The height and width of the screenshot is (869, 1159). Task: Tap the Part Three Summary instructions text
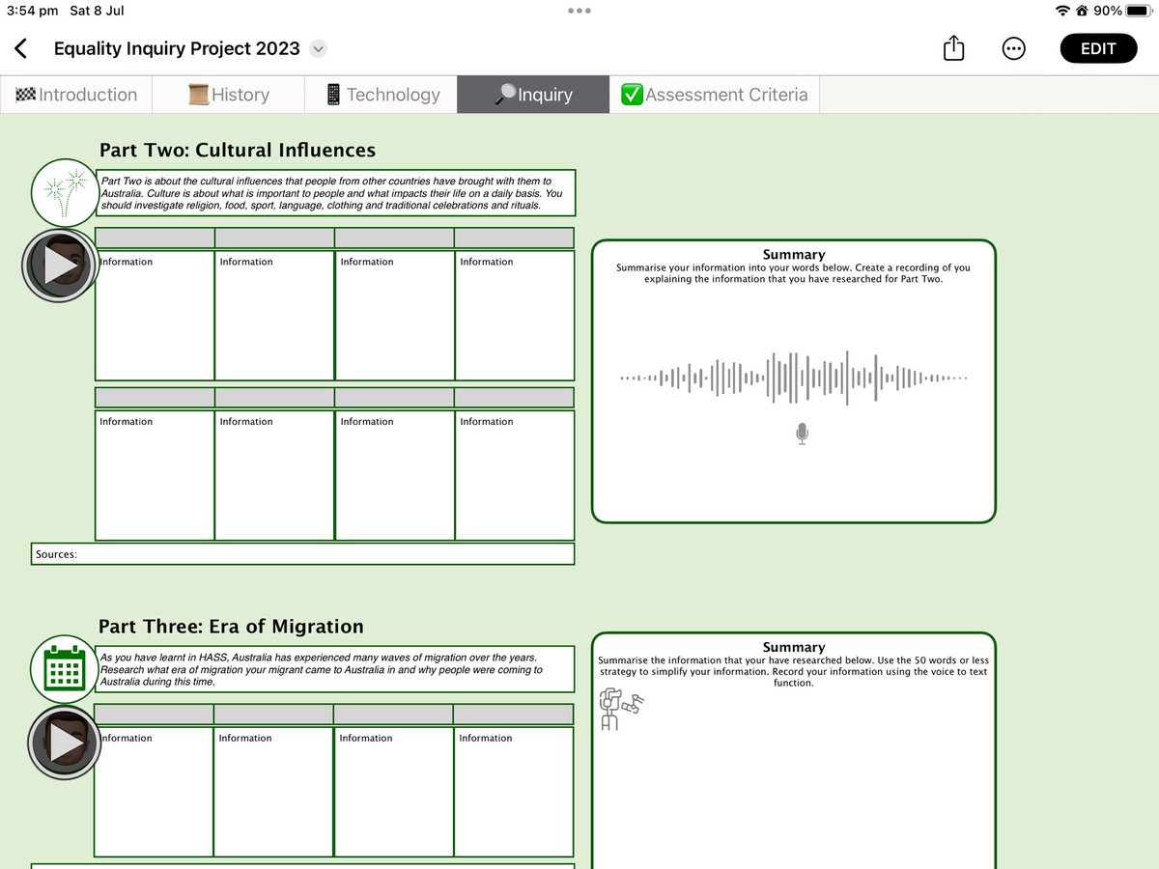click(x=793, y=671)
